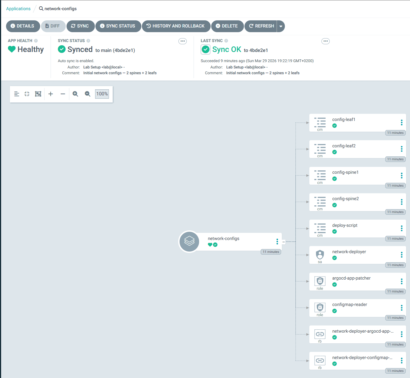The image size is (410, 378).
Task: Zoom in on the resource tree
Action: click(x=75, y=94)
